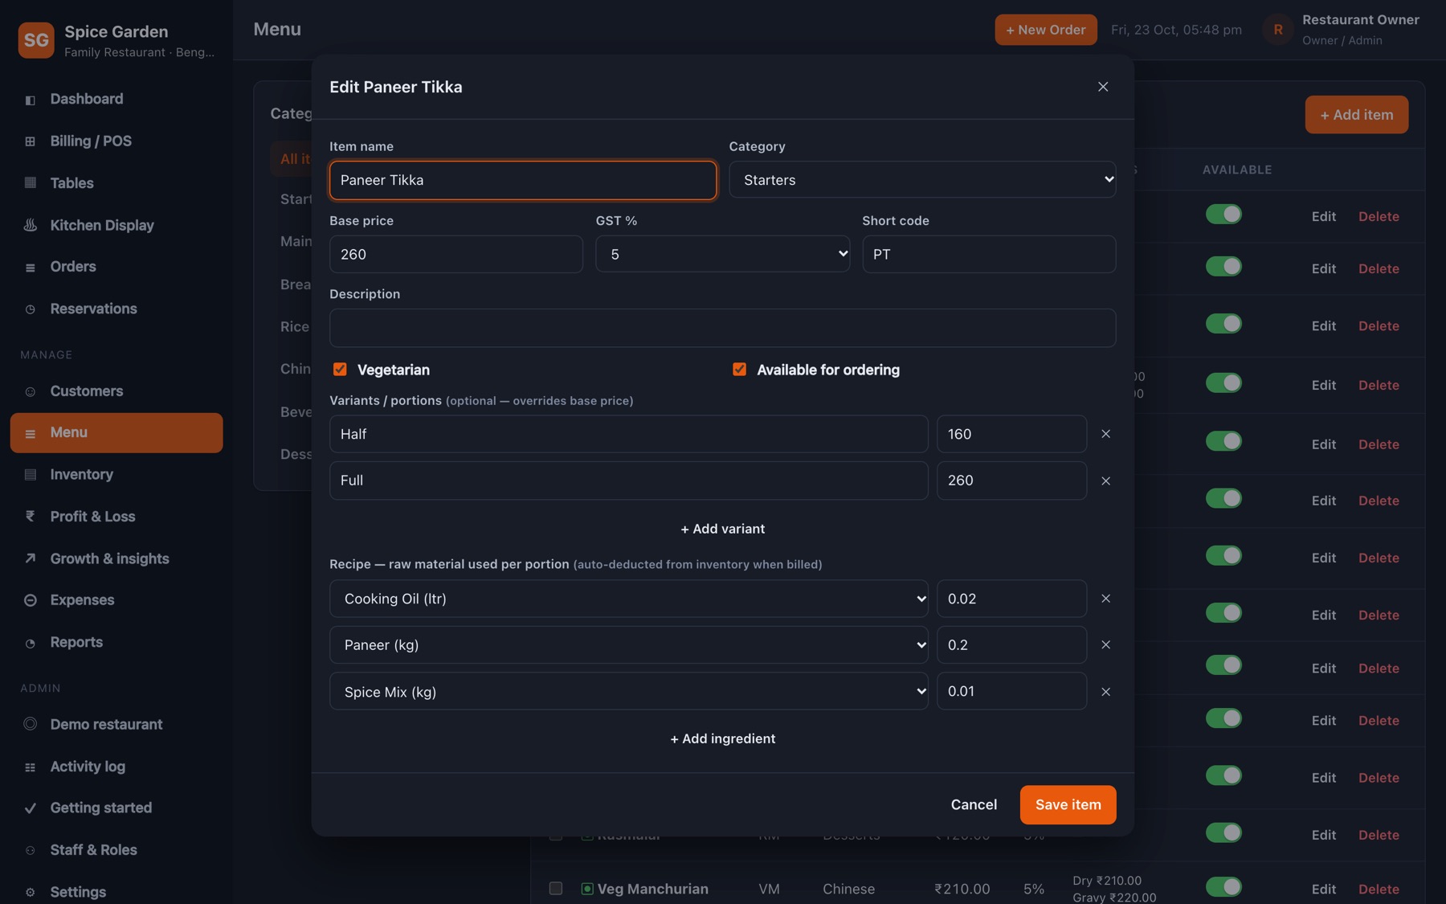Image resolution: width=1446 pixels, height=904 pixels.
Task: Uncheck the Vegetarian checkbox
Action: [x=340, y=370]
